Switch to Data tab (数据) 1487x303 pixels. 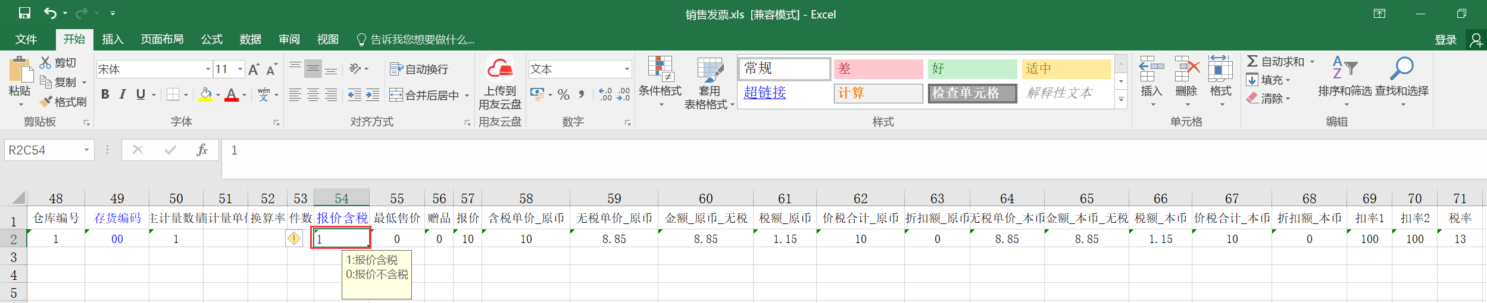pyautogui.click(x=251, y=39)
